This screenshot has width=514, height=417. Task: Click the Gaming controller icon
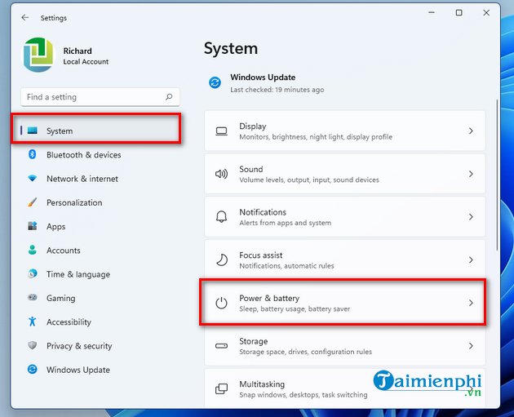pyautogui.click(x=33, y=297)
